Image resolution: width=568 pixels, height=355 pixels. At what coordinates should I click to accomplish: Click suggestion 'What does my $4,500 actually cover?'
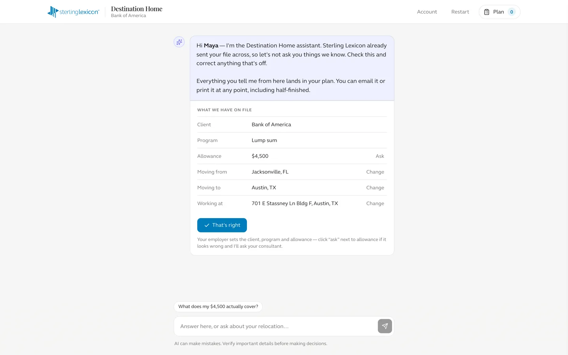tap(218, 306)
